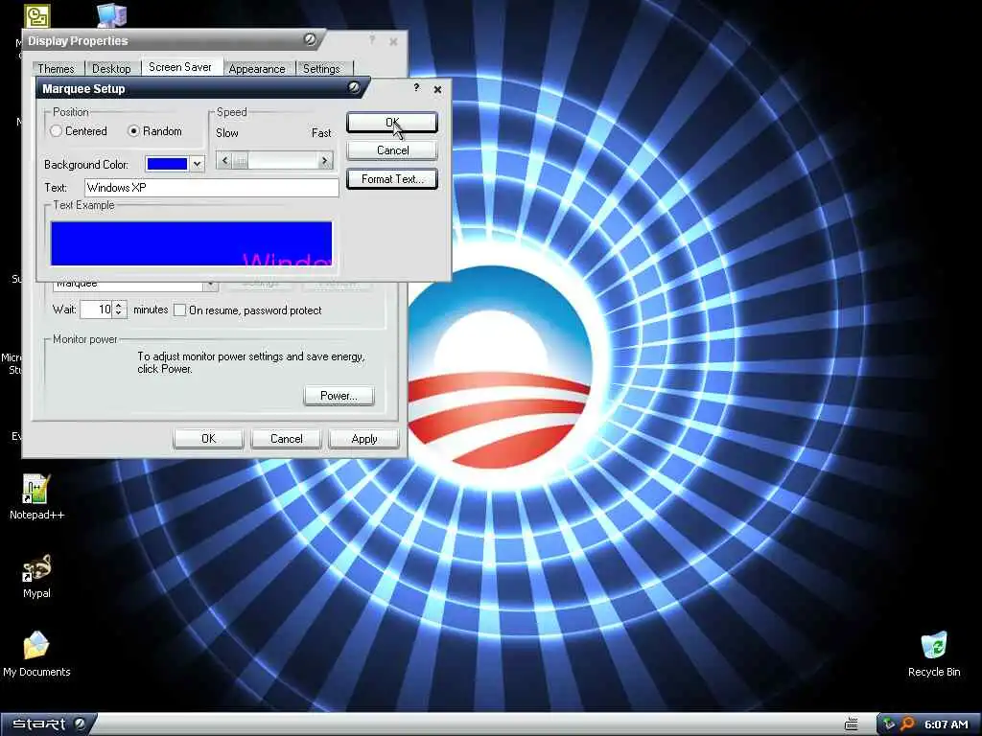Viewport: 982px width, 736px height.
Task: Click the 6:07 AM taskbar clock
Action: 947,724
